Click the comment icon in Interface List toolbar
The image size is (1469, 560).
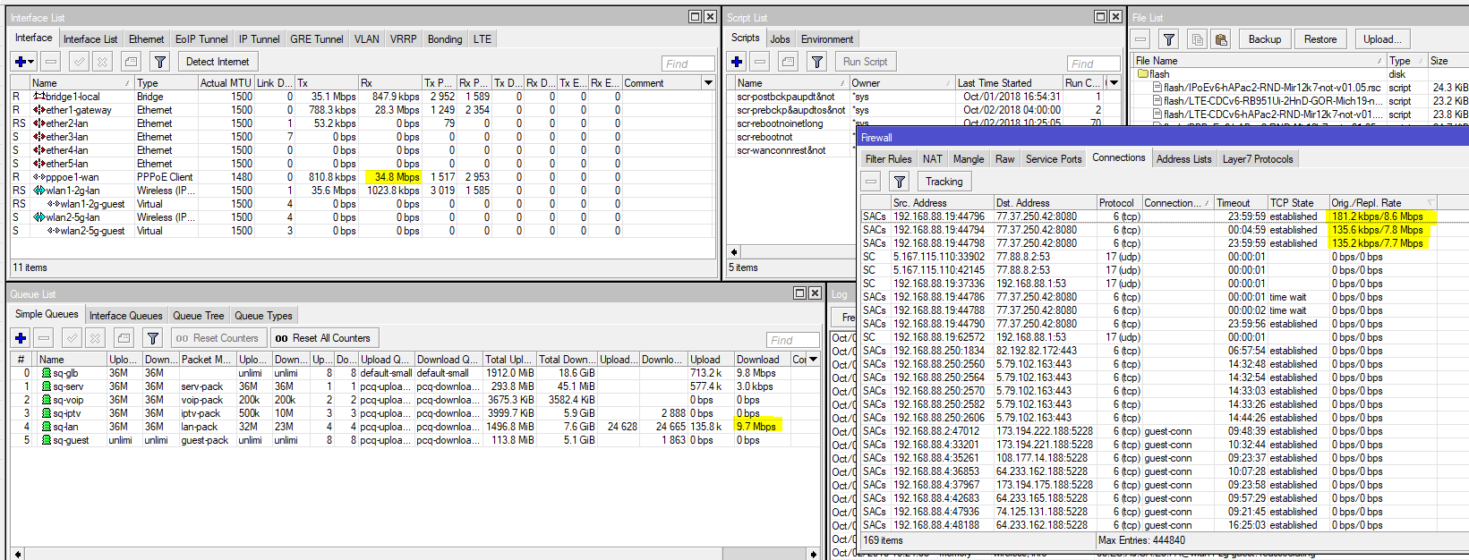131,62
